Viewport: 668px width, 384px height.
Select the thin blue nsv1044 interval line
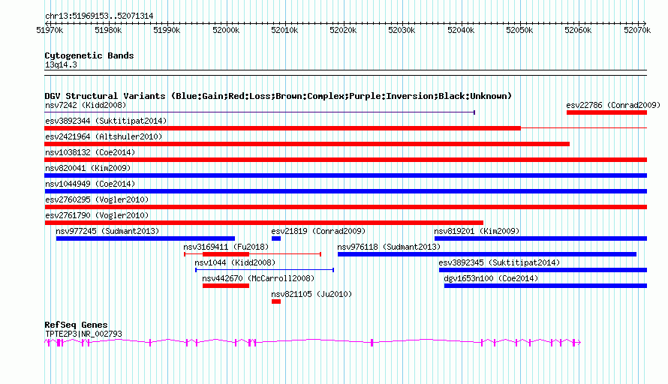click(x=264, y=270)
